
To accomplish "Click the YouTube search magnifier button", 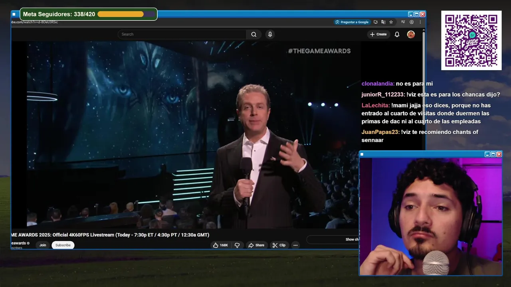I will [x=254, y=34].
